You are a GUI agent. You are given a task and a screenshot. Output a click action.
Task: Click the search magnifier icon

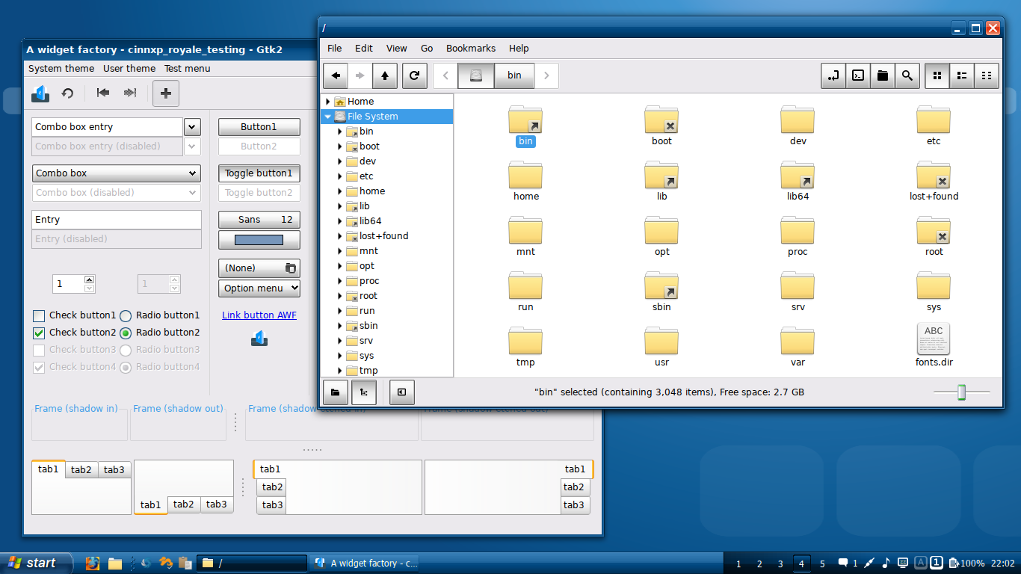coord(907,75)
